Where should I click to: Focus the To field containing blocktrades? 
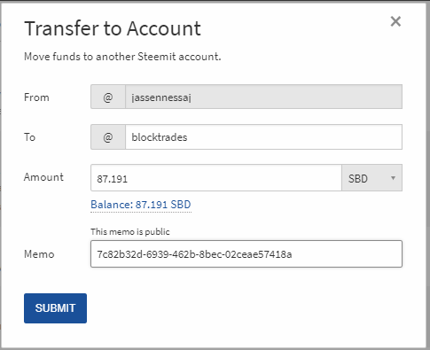[x=263, y=137]
